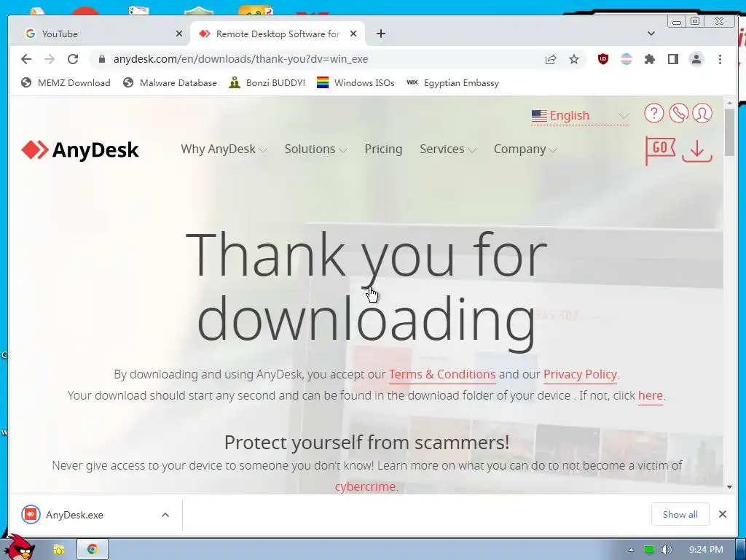Click the Chrome taskbar button
Image resolution: width=746 pixels, height=560 pixels.
click(93, 549)
